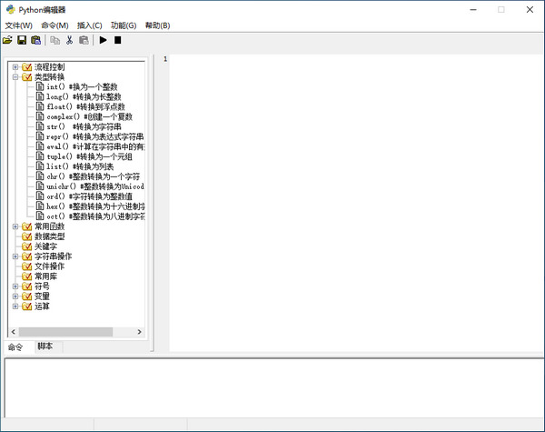Click the 流程控制 folder checkbox icon
This screenshot has height=432, width=545.
click(x=26, y=66)
